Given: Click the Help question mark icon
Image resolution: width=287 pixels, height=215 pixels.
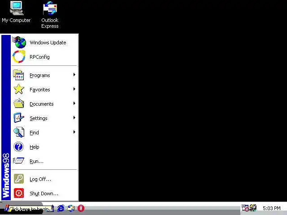Looking at the screenshot, I should [18, 146].
